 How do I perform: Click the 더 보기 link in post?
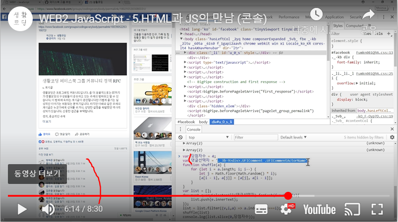[x=47, y=122]
